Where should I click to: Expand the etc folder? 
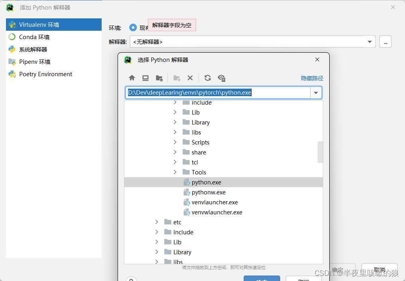click(x=157, y=222)
